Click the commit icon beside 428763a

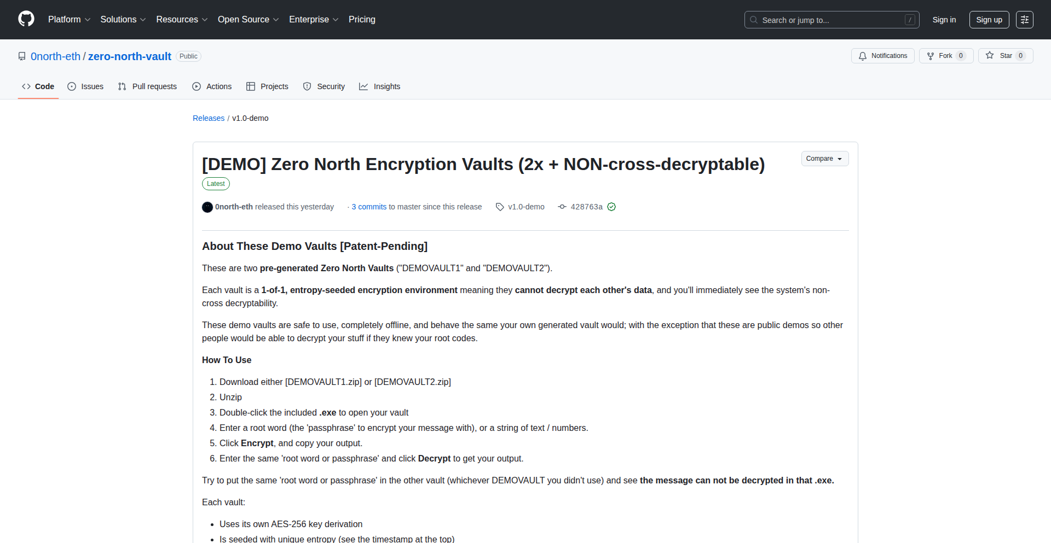click(x=562, y=207)
